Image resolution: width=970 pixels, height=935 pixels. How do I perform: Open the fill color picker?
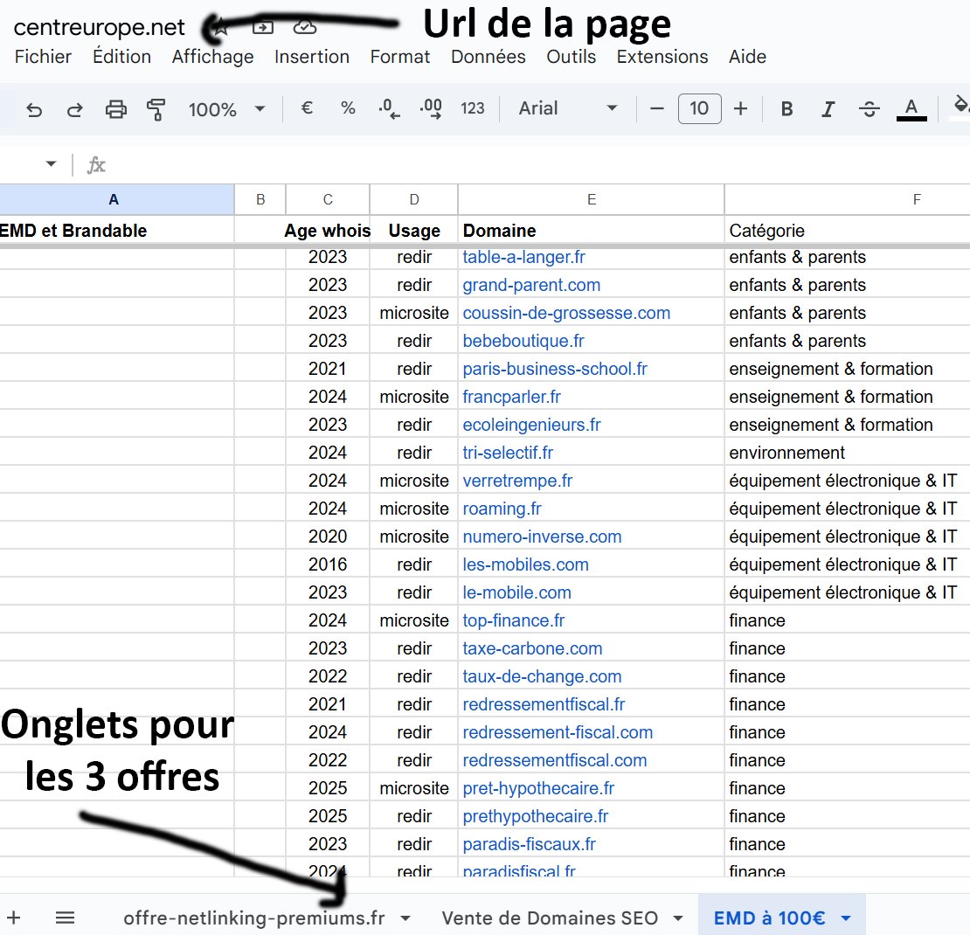pyautogui.click(x=960, y=107)
